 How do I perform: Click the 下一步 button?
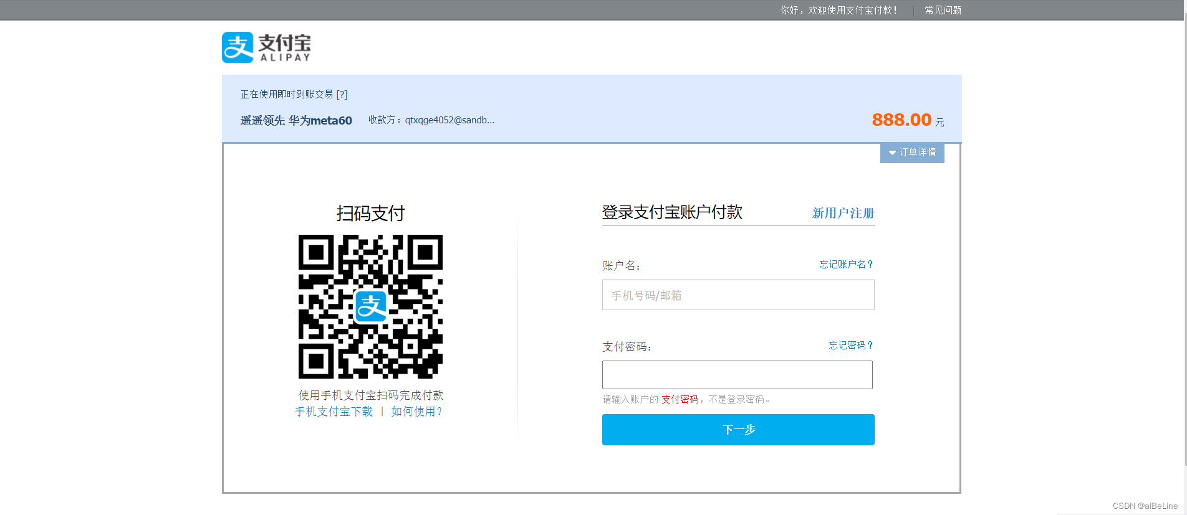point(738,430)
